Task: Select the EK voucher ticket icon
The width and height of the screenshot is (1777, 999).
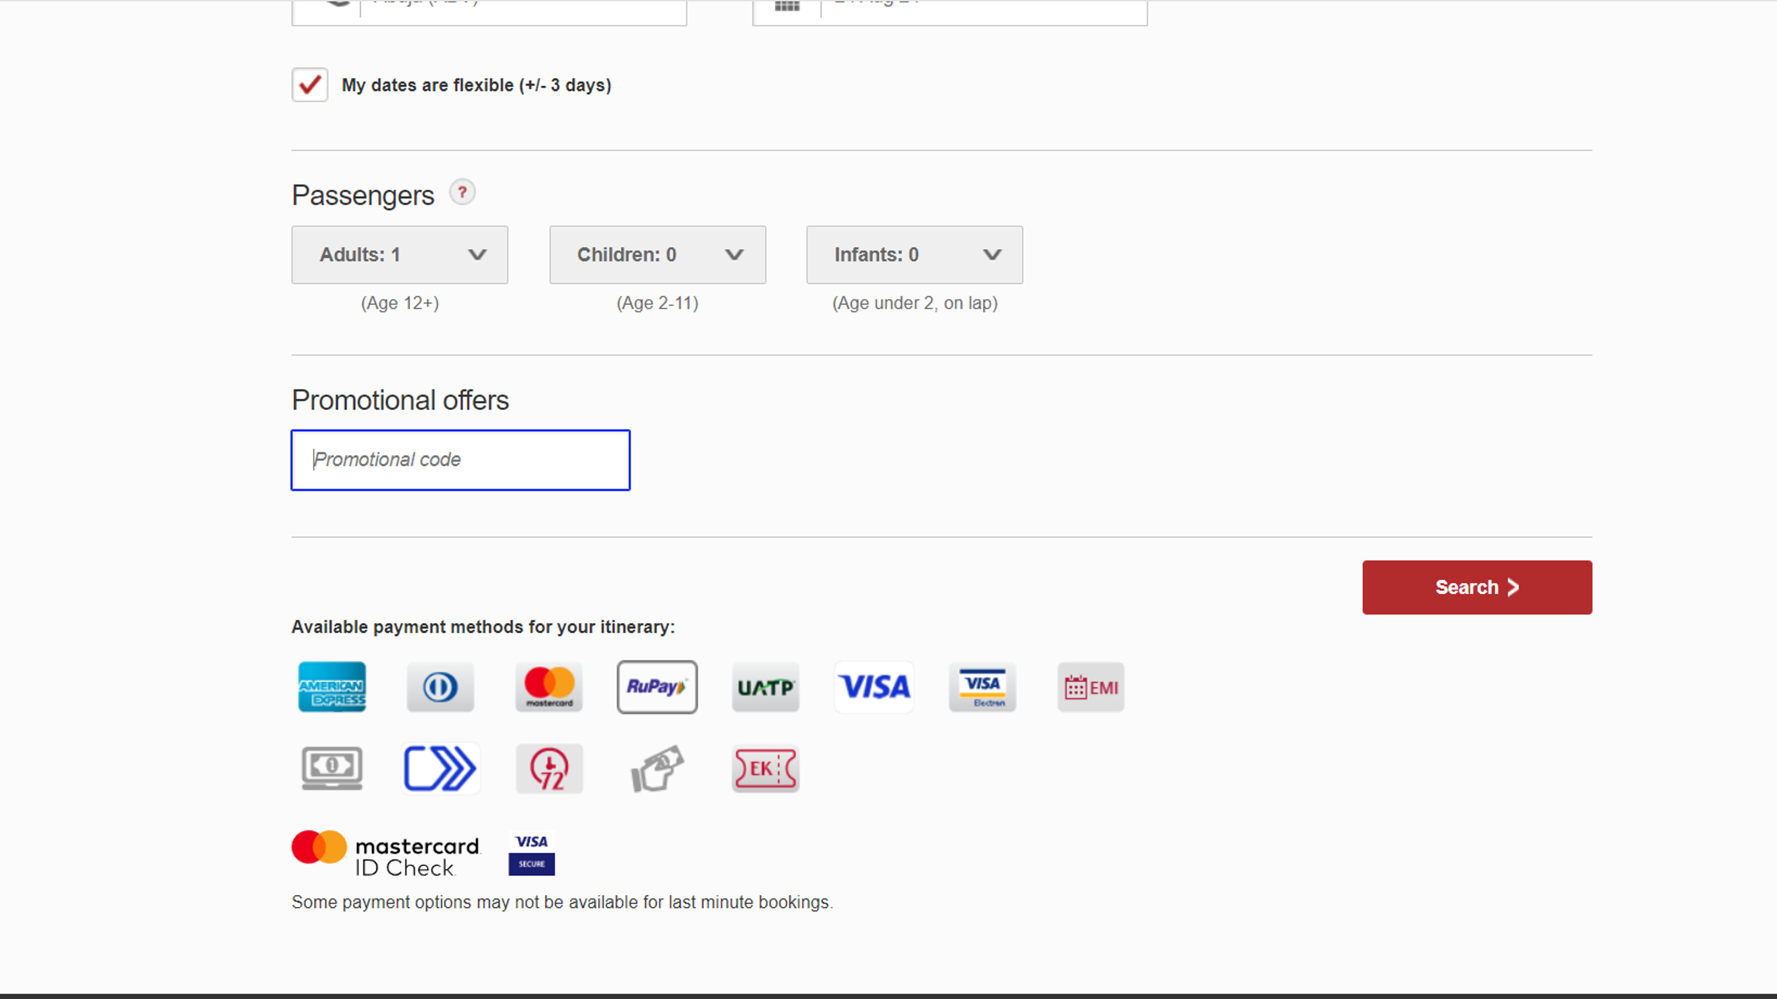Action: coord(766,768)
